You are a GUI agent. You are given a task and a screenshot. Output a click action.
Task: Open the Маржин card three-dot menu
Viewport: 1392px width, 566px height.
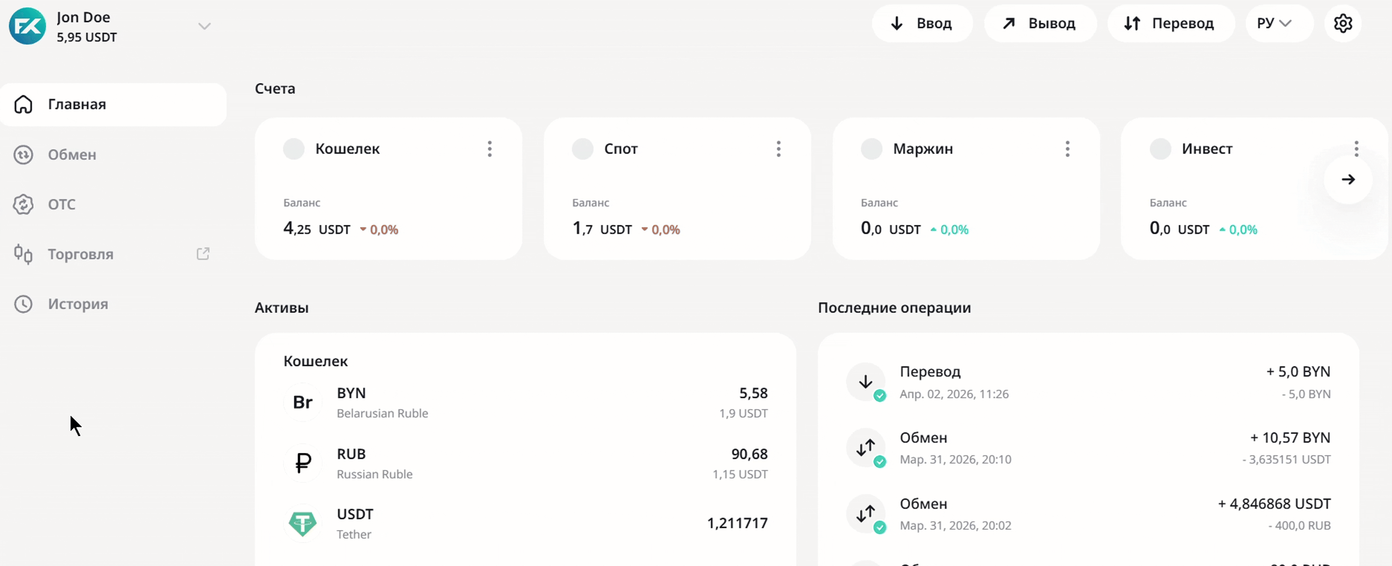1067,149
